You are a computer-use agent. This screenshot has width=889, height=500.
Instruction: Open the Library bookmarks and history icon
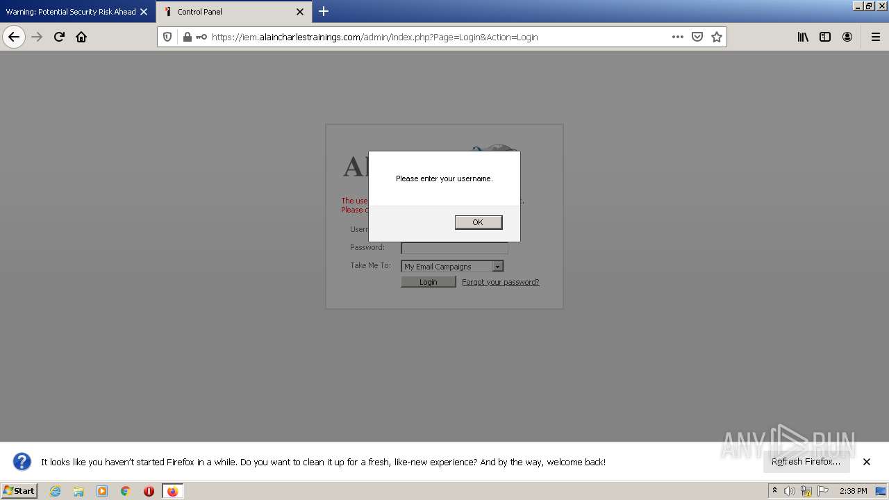(x=803, y=37)
